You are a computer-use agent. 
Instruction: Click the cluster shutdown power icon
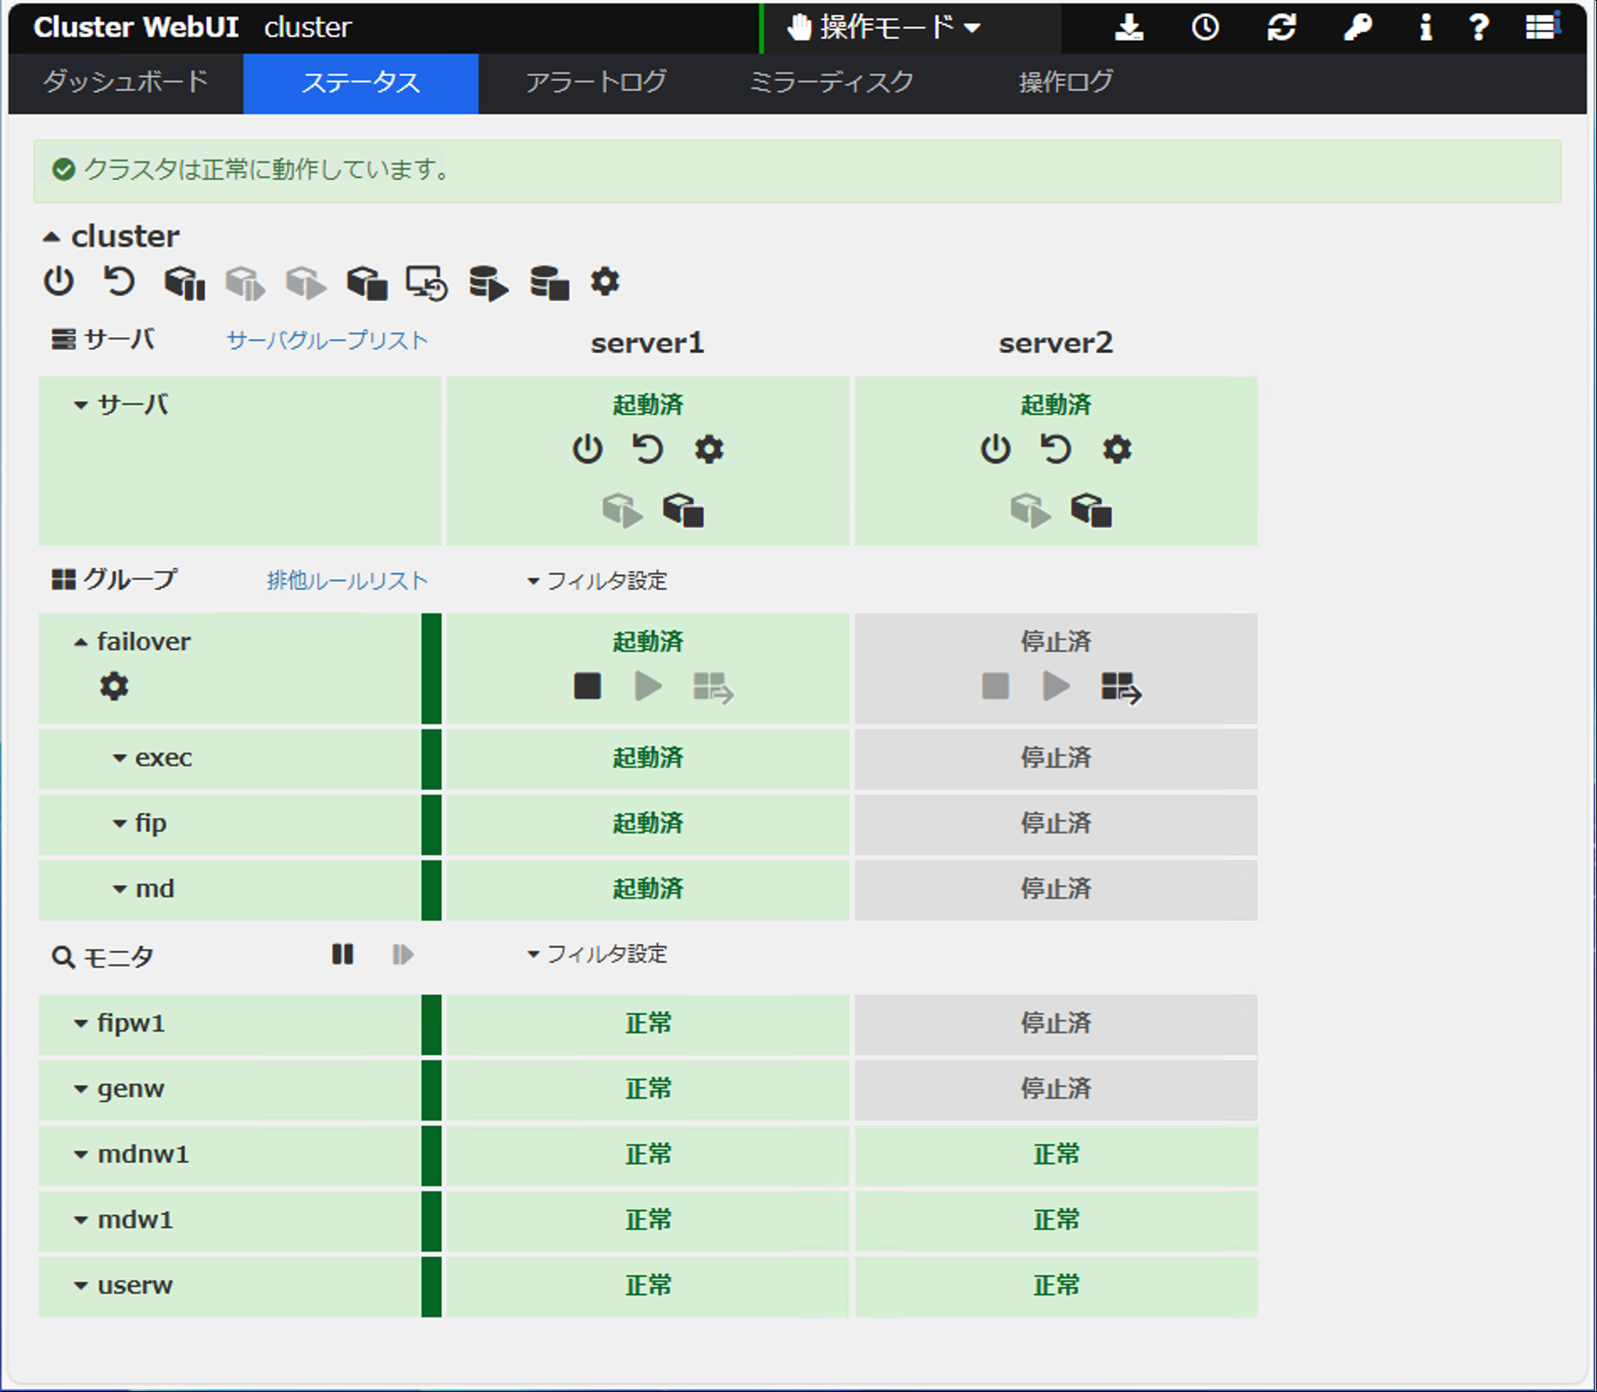(x=59, y=282)
